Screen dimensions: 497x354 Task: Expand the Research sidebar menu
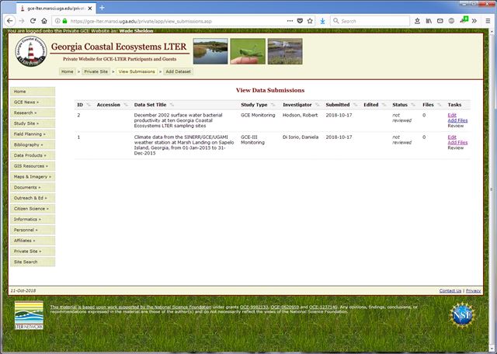pos(33,113)
